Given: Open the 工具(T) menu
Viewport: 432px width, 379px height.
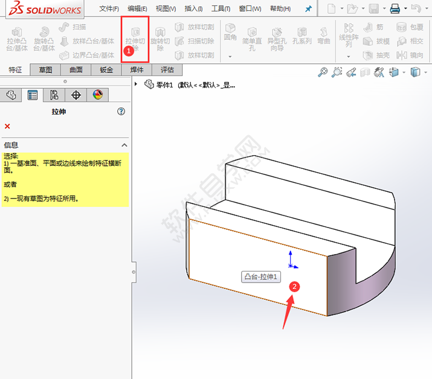Looking at the screenshot, I should [x=221, y=9].
